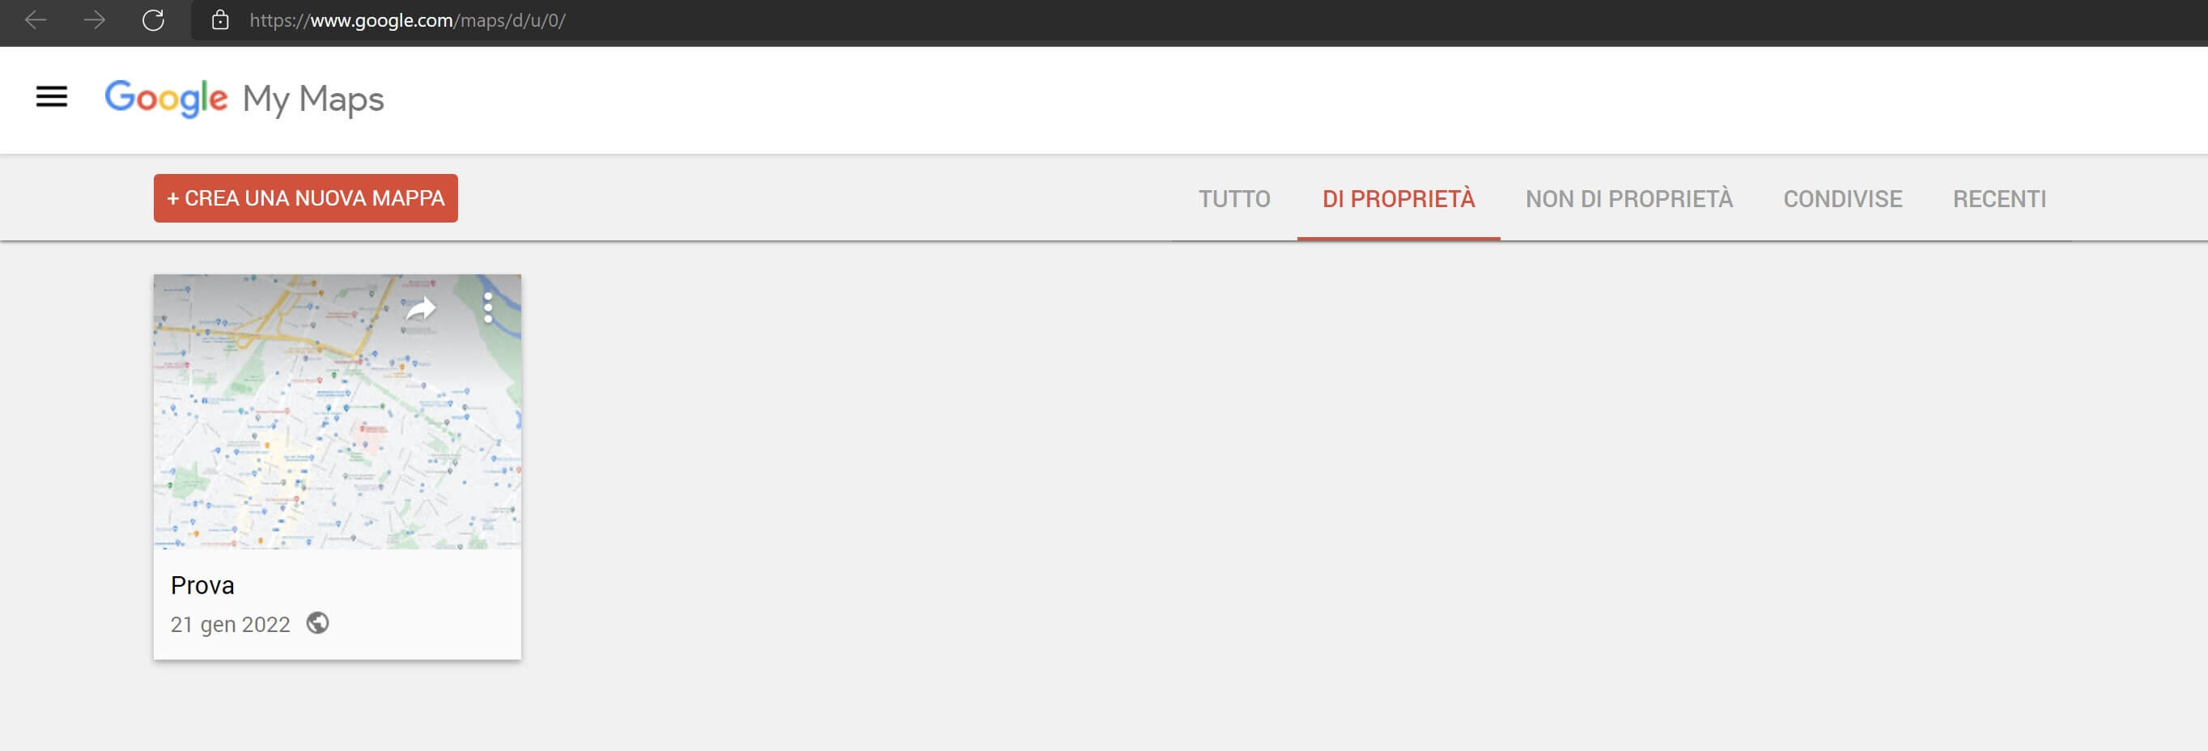Open the three-dot options on Prova card
The height and width of the screenshot is (751, 2208).
(x=488, y=308)
